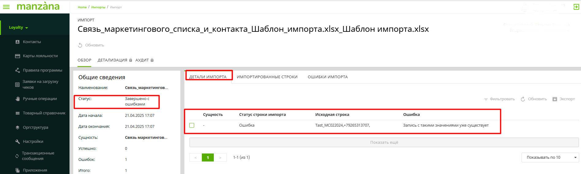Sort by Статус строки импорта column header
Viewport: 581px width, 174px height.
click(x=262, y=115)
